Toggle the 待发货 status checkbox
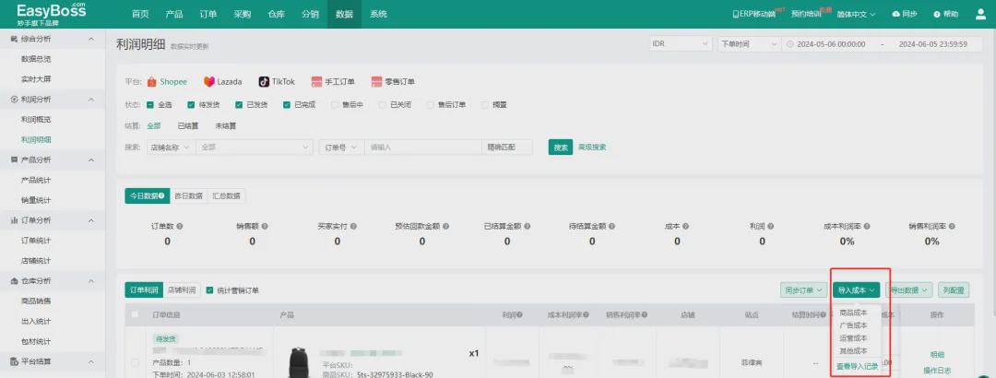 (x=191, y=105)
